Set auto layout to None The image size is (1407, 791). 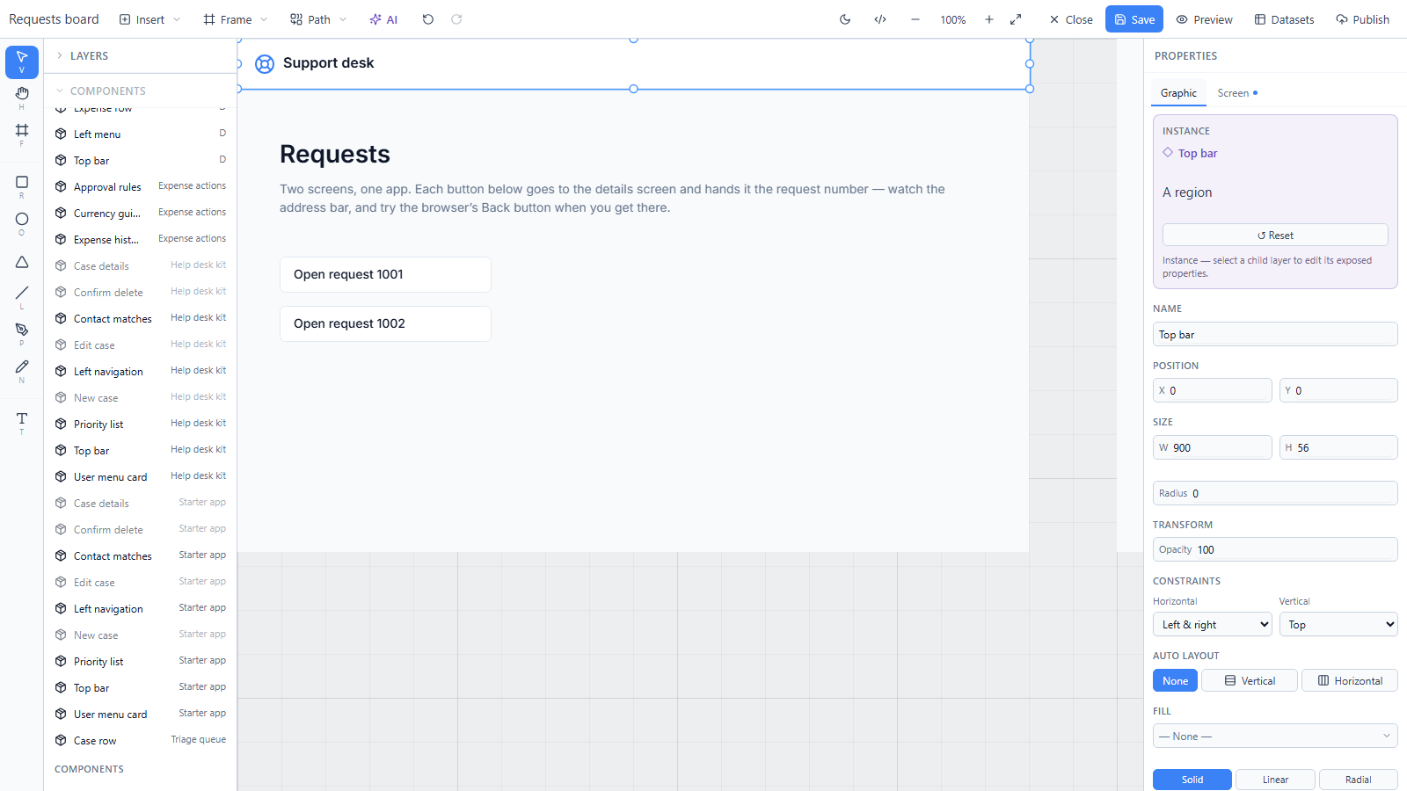click(x=1175, y=680)
